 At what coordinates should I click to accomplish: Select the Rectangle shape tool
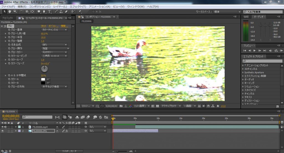point(39,12)
